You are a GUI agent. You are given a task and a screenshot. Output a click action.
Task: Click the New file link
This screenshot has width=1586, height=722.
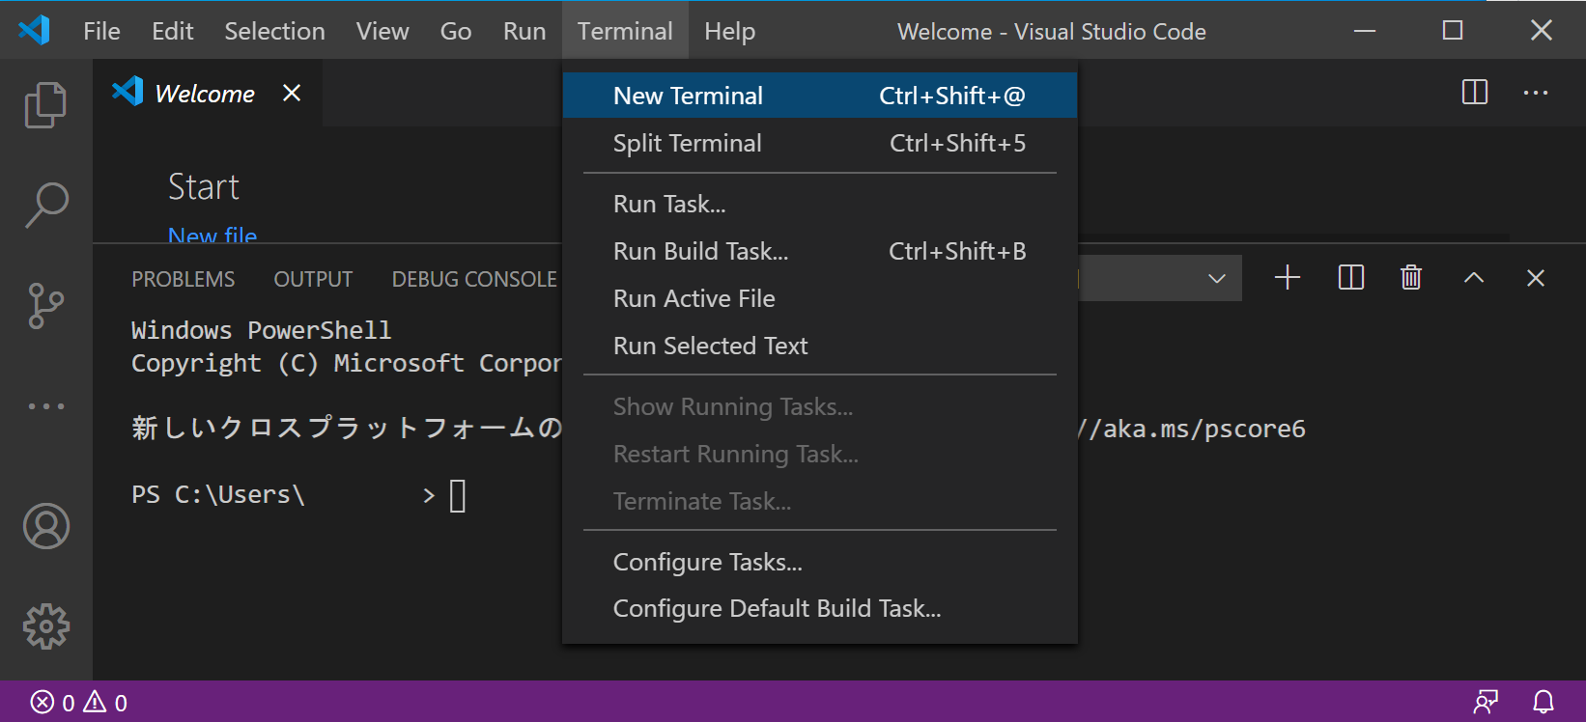[x=212, y=235]
